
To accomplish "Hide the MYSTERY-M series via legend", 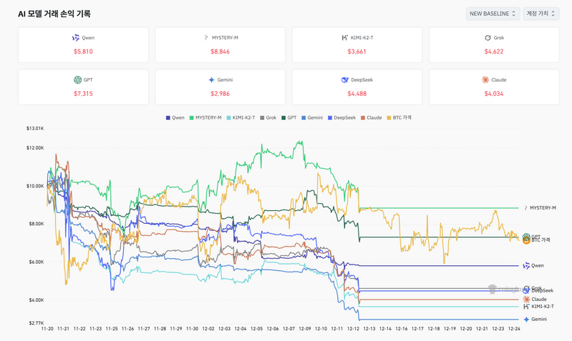I will pos(206,118).
